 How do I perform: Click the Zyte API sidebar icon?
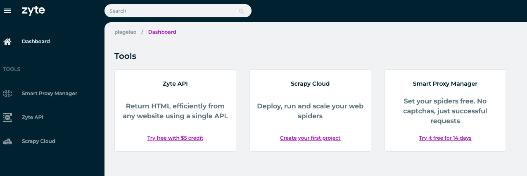click(7, 117)
